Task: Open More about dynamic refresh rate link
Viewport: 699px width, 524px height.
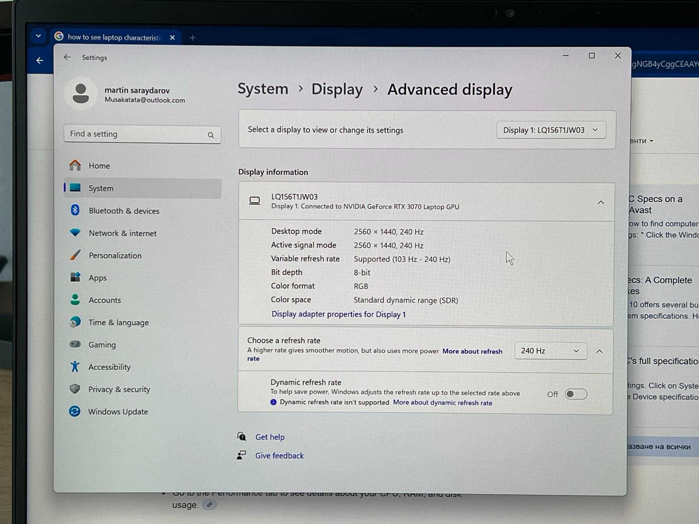Action: coord(443,403)
